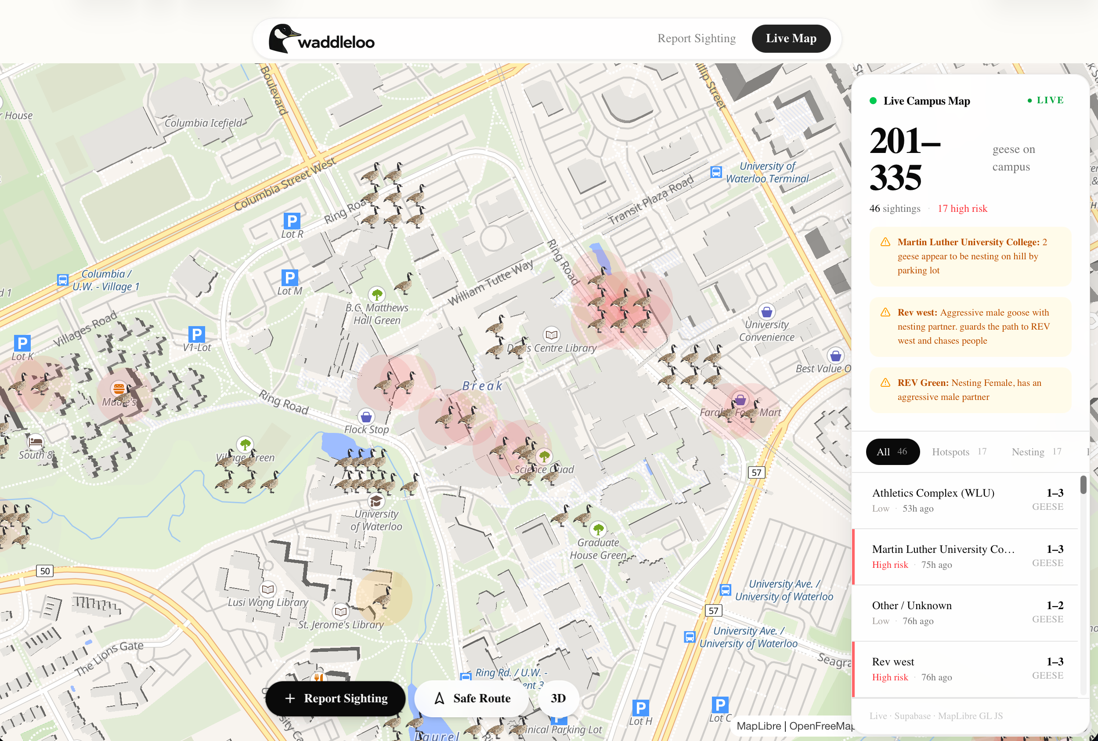Screen dimensions: 1098x741
Task: Click the Davis Centre Library book icon
Action: tap(551, 335)
